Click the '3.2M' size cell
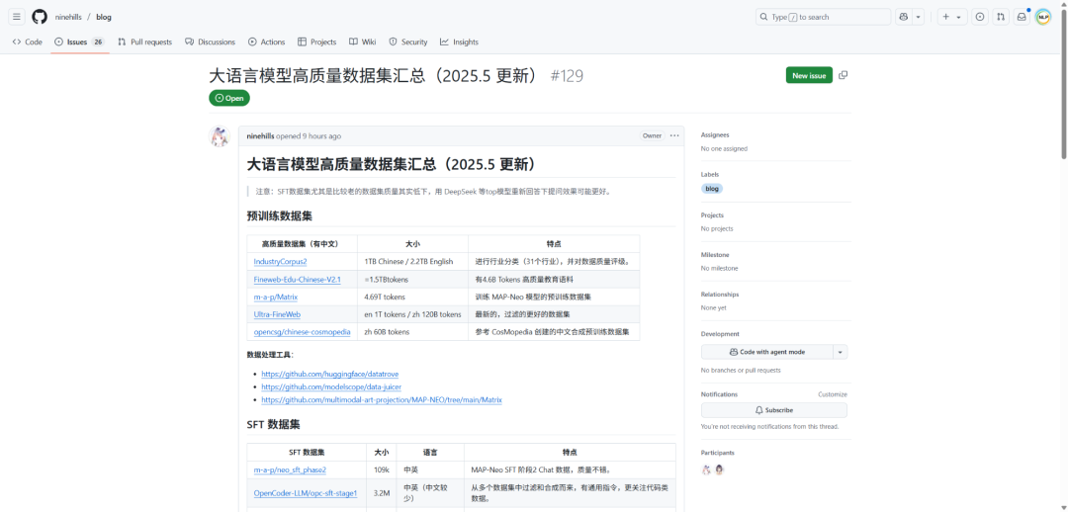The image size is (1068, 512). pos(382,493)
